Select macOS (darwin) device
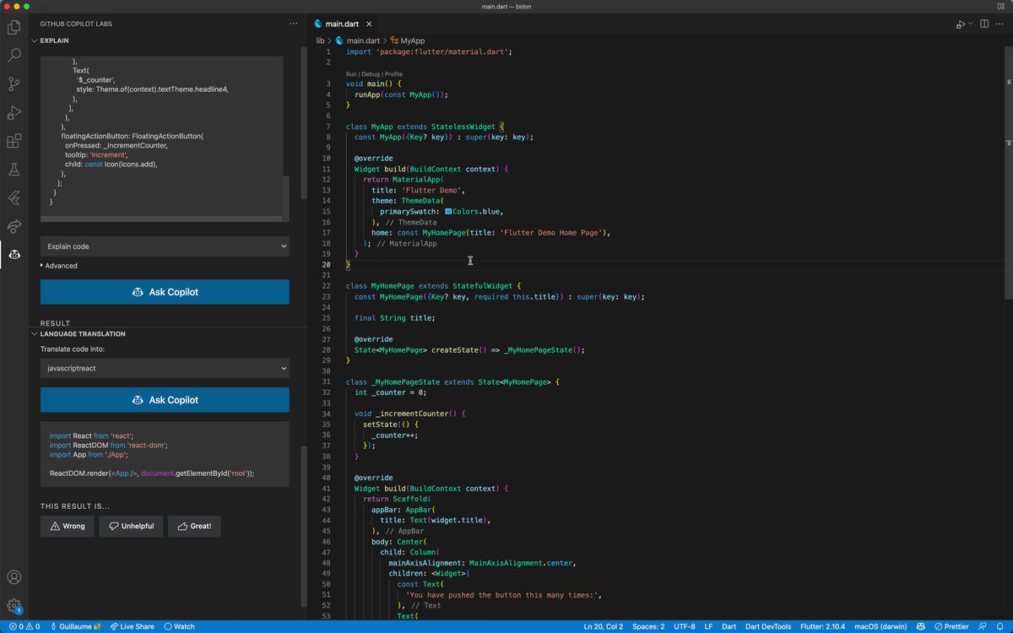The width and height of the screenshot is (1013, 633). (880, 626)
